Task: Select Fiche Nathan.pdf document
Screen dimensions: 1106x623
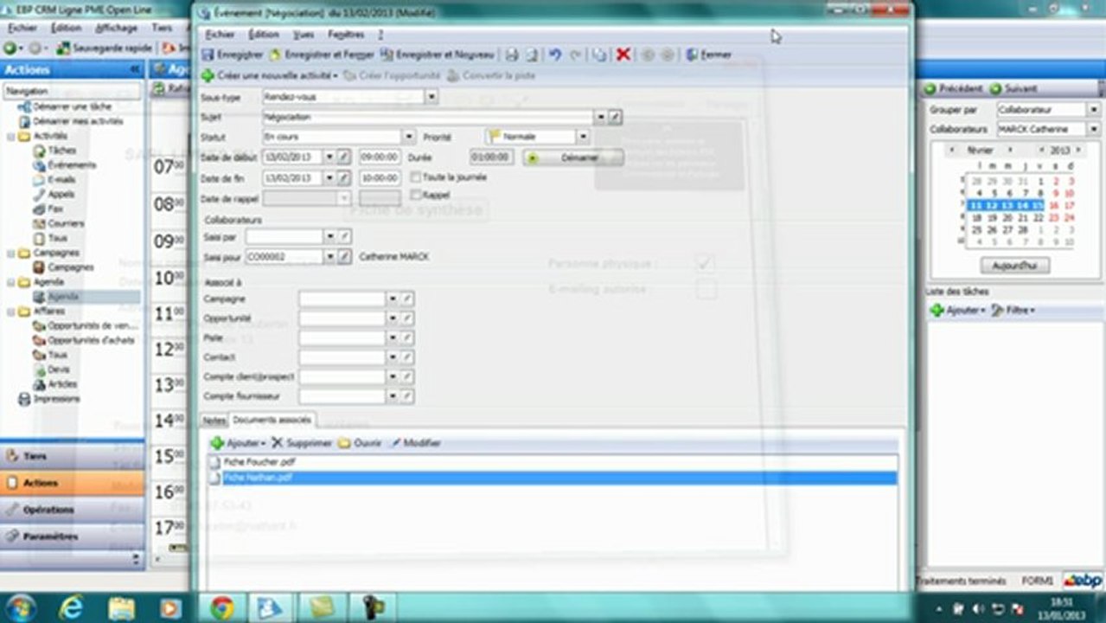Action: [x=553, y=478]
